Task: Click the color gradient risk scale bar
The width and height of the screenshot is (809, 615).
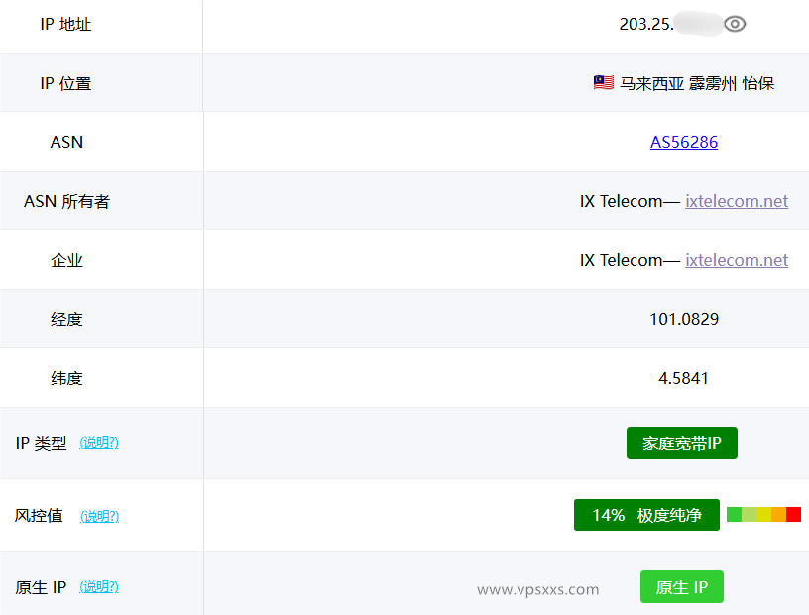Action: [761, 515]
